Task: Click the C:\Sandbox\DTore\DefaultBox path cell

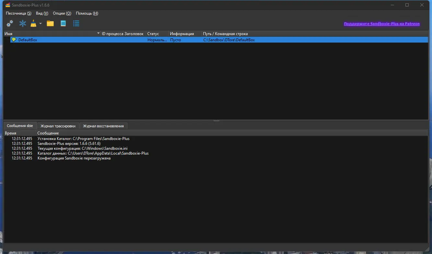Action: (x=229, y=40)
